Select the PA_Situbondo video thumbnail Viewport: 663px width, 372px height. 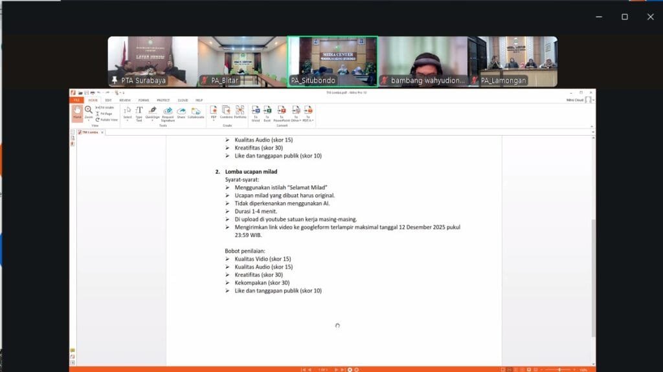coord(333,61)
